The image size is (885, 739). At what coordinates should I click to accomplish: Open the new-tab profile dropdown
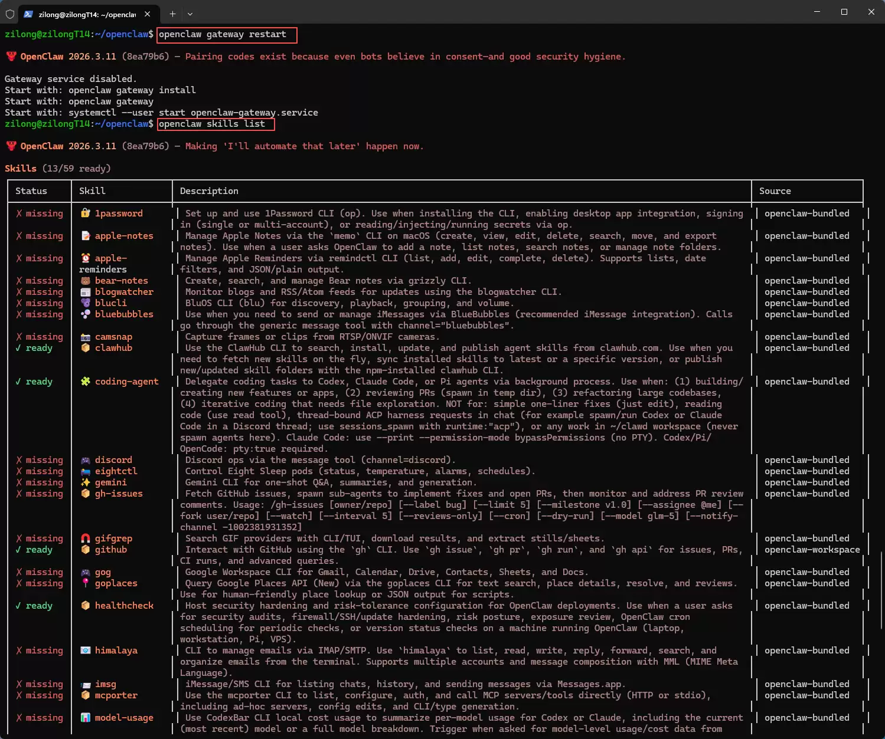[x=190, y=14]
